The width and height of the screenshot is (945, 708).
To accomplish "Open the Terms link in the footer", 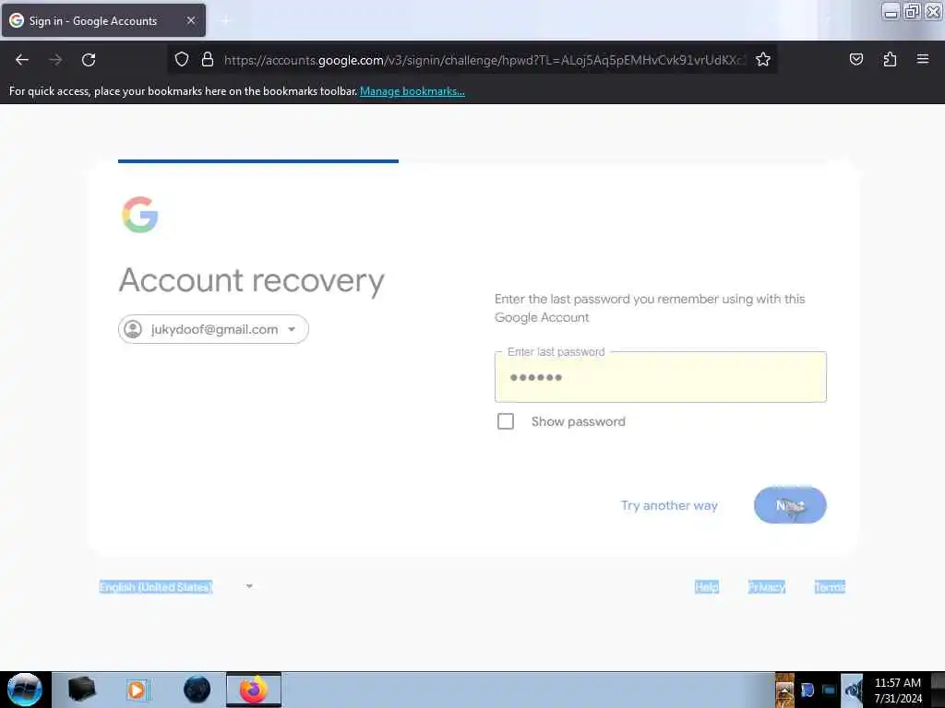I will pos(830,587).
